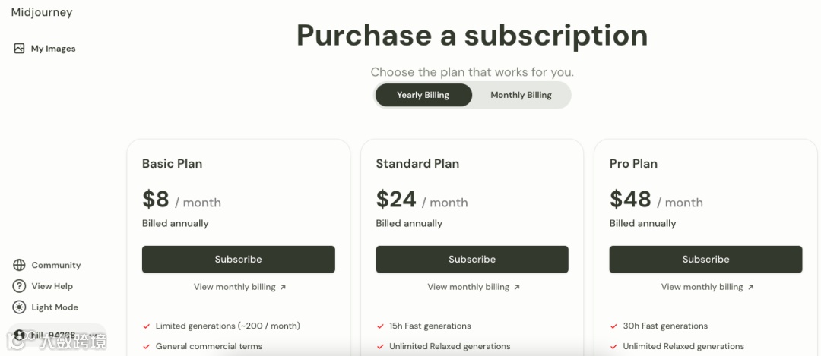Click the My Images picture icon

coord(19,49)
